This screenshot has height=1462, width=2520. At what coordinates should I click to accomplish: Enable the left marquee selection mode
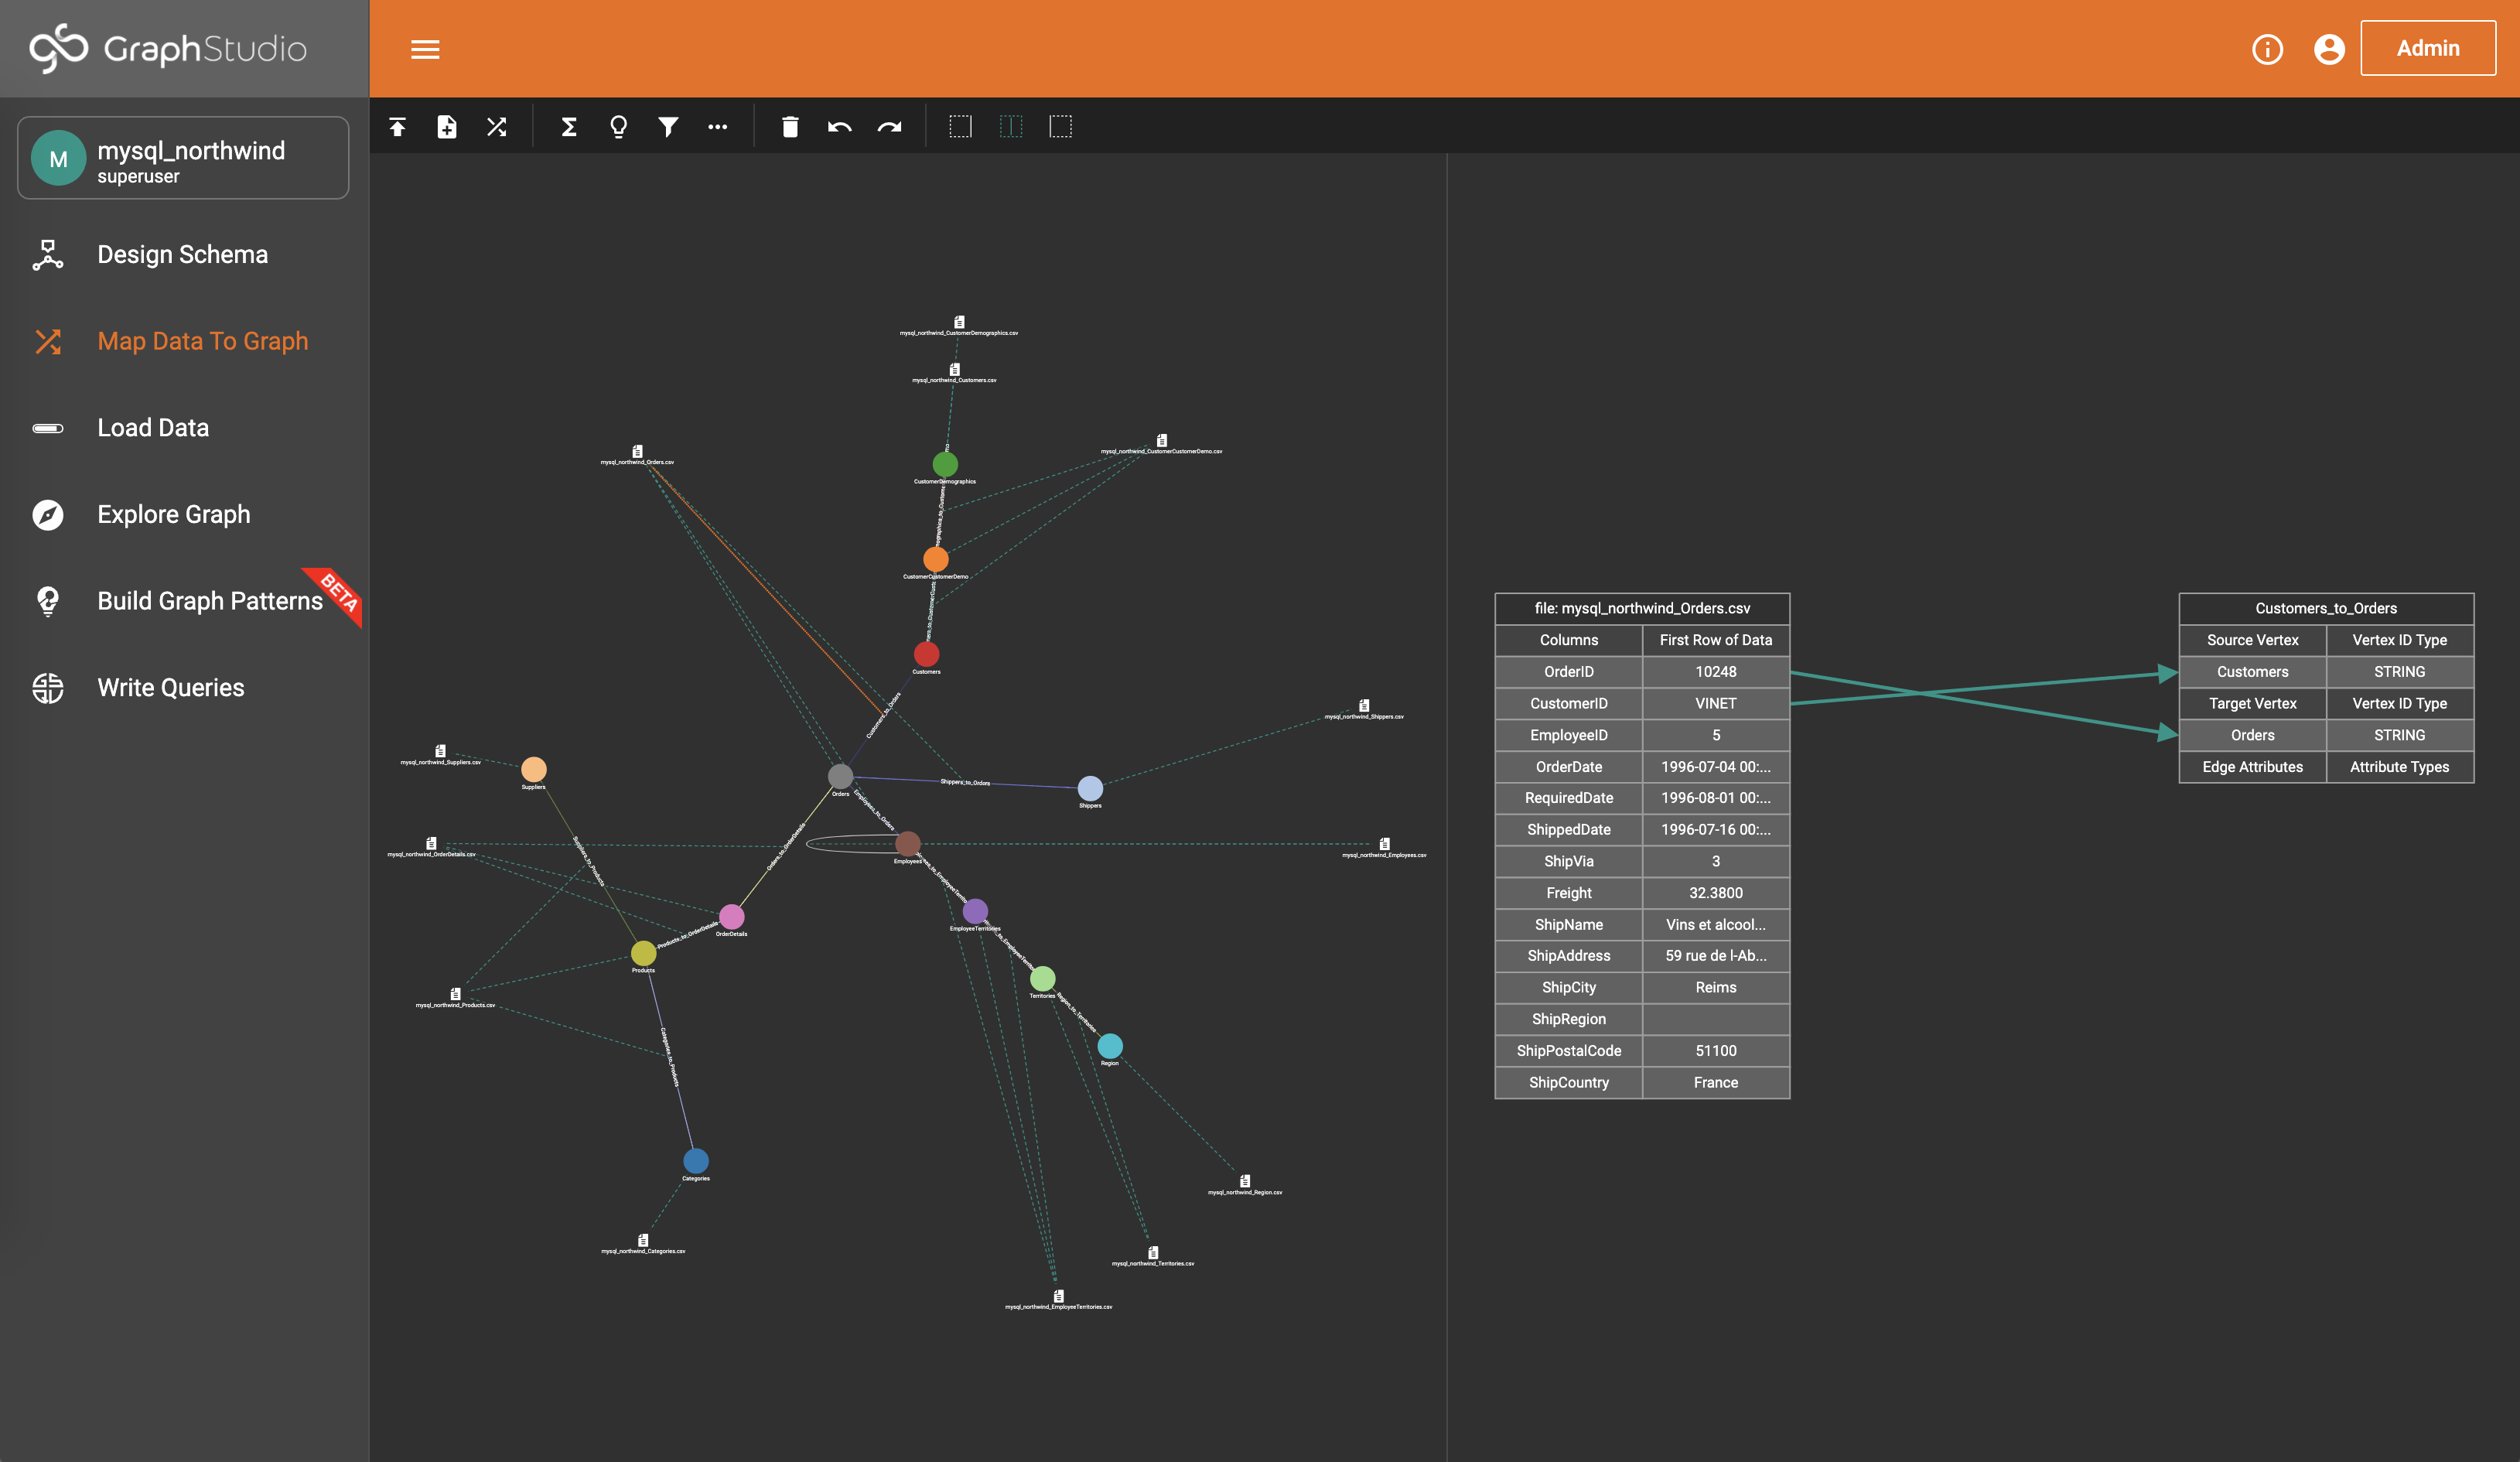point(960,126)
